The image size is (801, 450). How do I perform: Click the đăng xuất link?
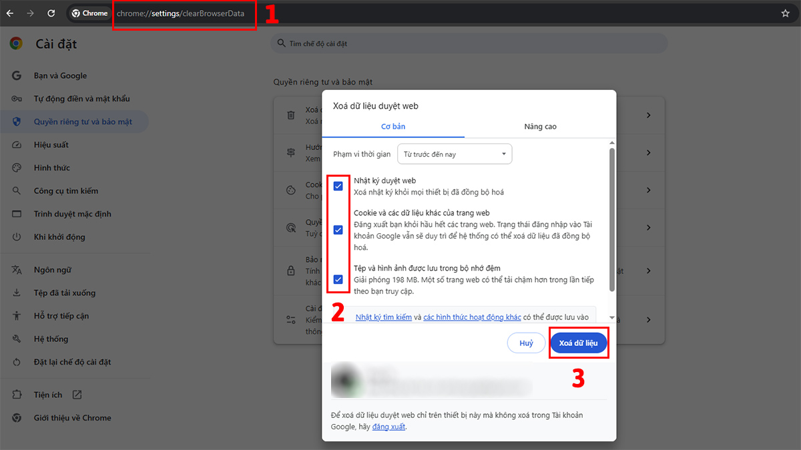(388, 427)
